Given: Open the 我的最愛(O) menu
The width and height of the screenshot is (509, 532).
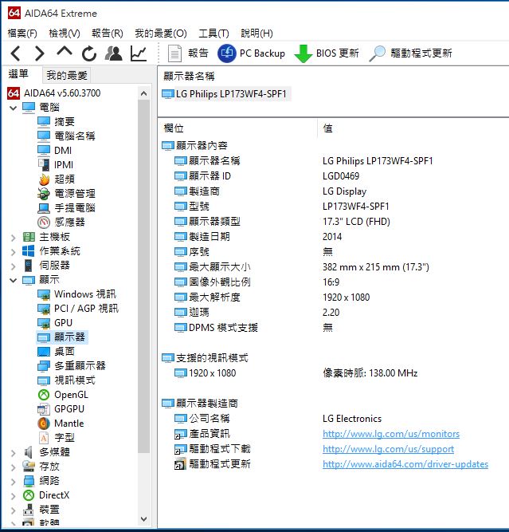Looking at the screenshot, I should [161, 33].
